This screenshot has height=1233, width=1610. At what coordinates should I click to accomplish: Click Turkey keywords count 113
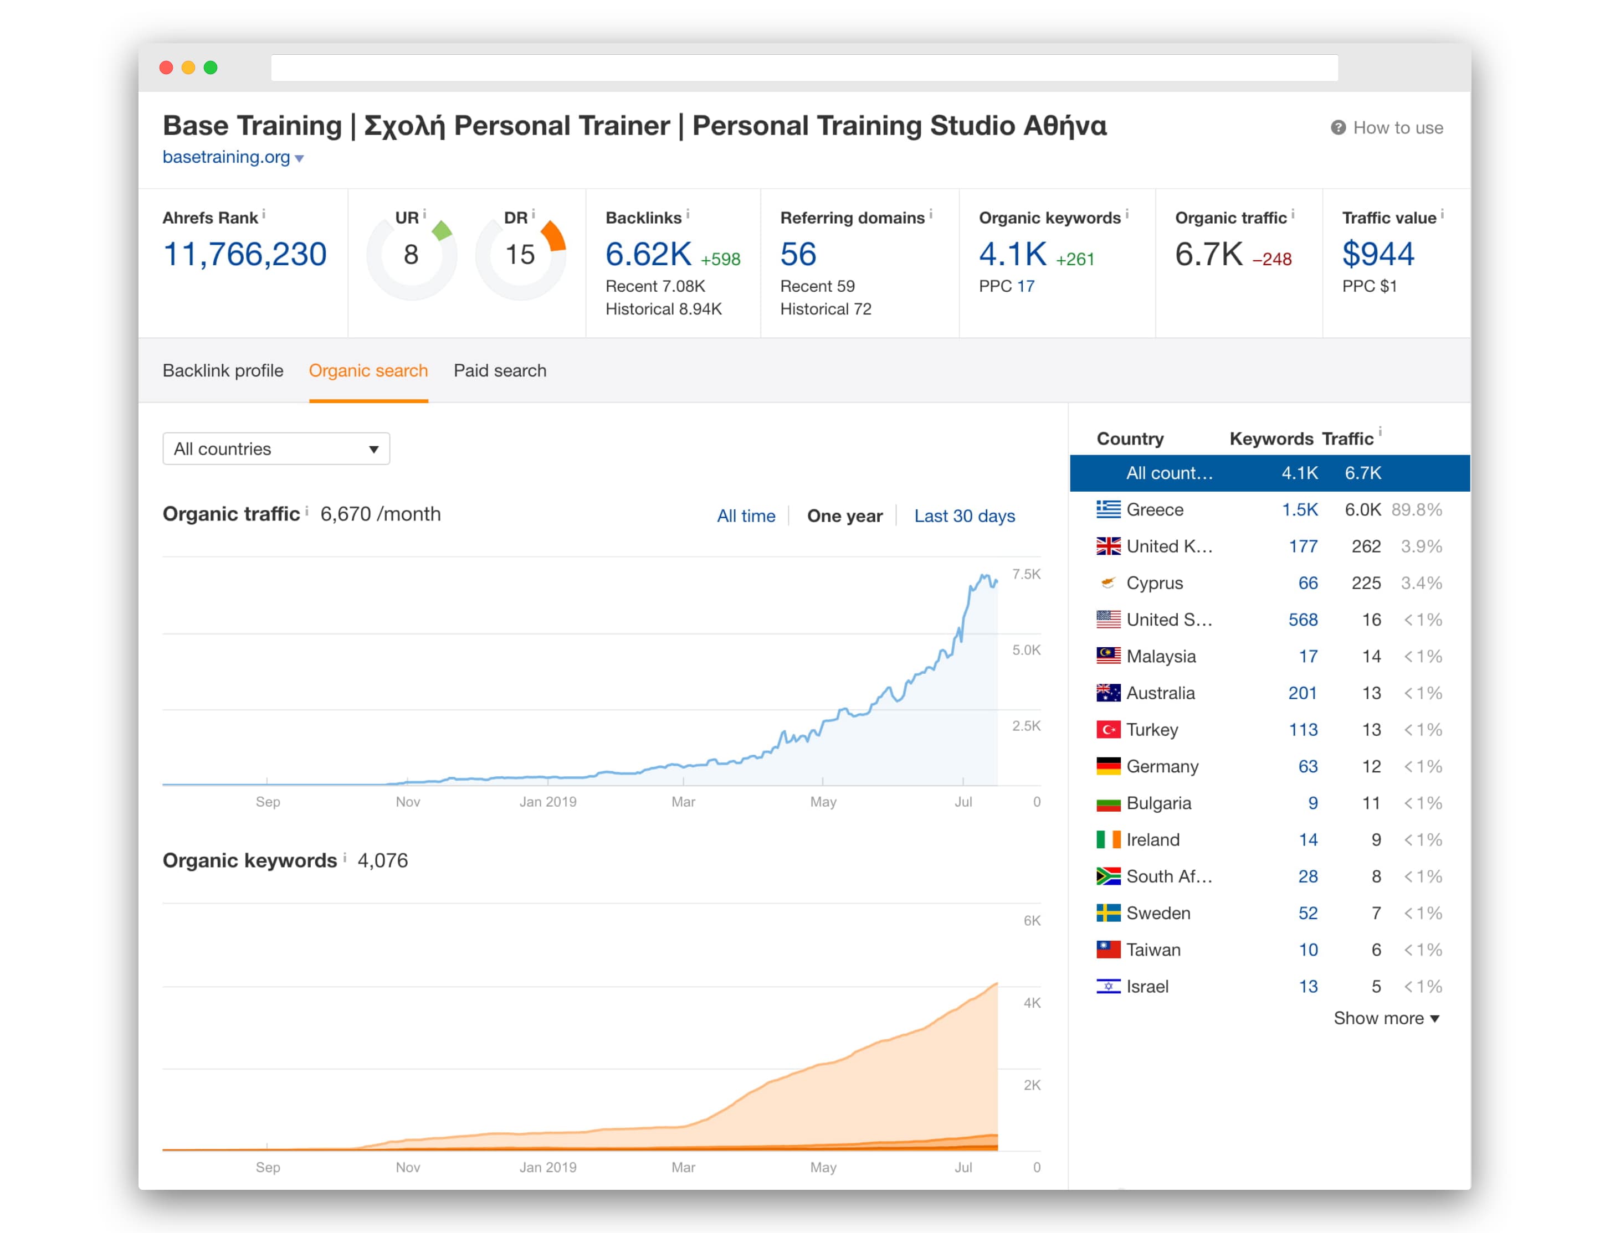coord(1303,730)
